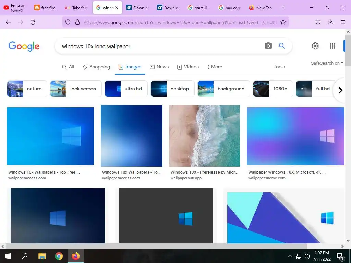Save to Pocket icon in toolbar
The image size is (351, 263).
(318, 22)
